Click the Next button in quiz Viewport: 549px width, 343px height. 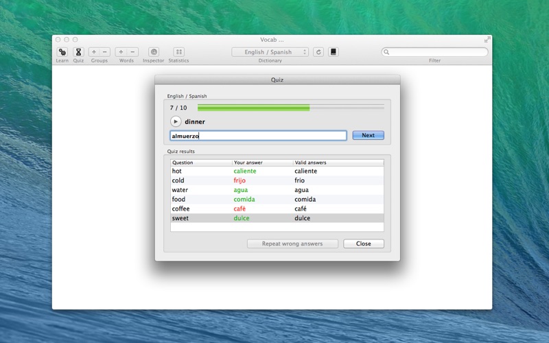pos(368,135)
